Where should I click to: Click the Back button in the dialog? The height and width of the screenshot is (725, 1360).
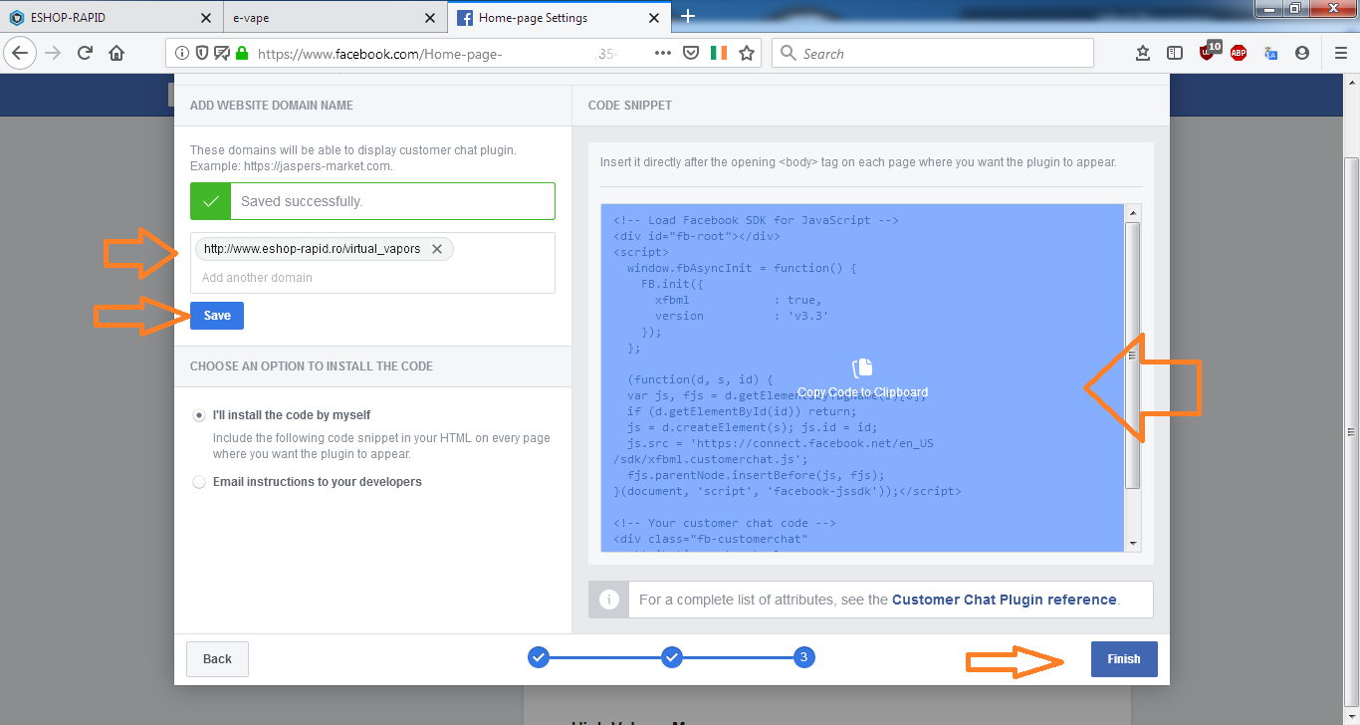217,659
